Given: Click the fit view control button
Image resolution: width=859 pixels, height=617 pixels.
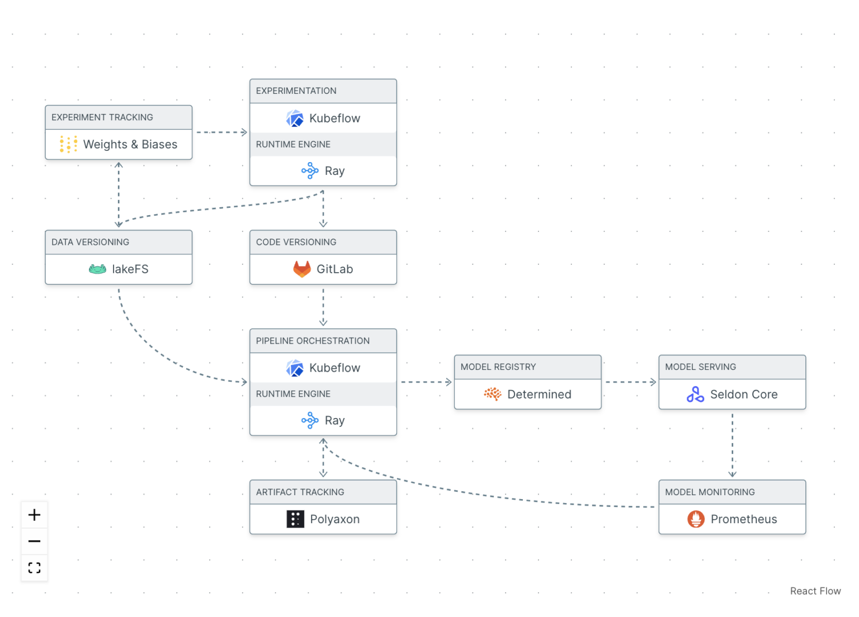Looking at the screenshot, I should coord(34,568).
